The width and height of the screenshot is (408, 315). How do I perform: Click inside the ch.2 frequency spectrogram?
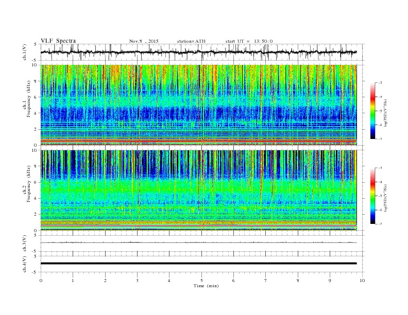(198, 190)
